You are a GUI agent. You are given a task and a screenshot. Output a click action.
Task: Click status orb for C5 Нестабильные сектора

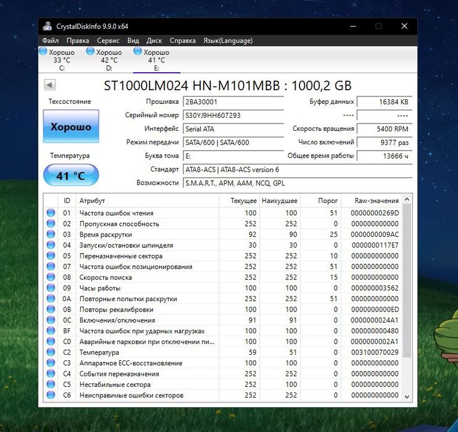(x=51, y=384)
